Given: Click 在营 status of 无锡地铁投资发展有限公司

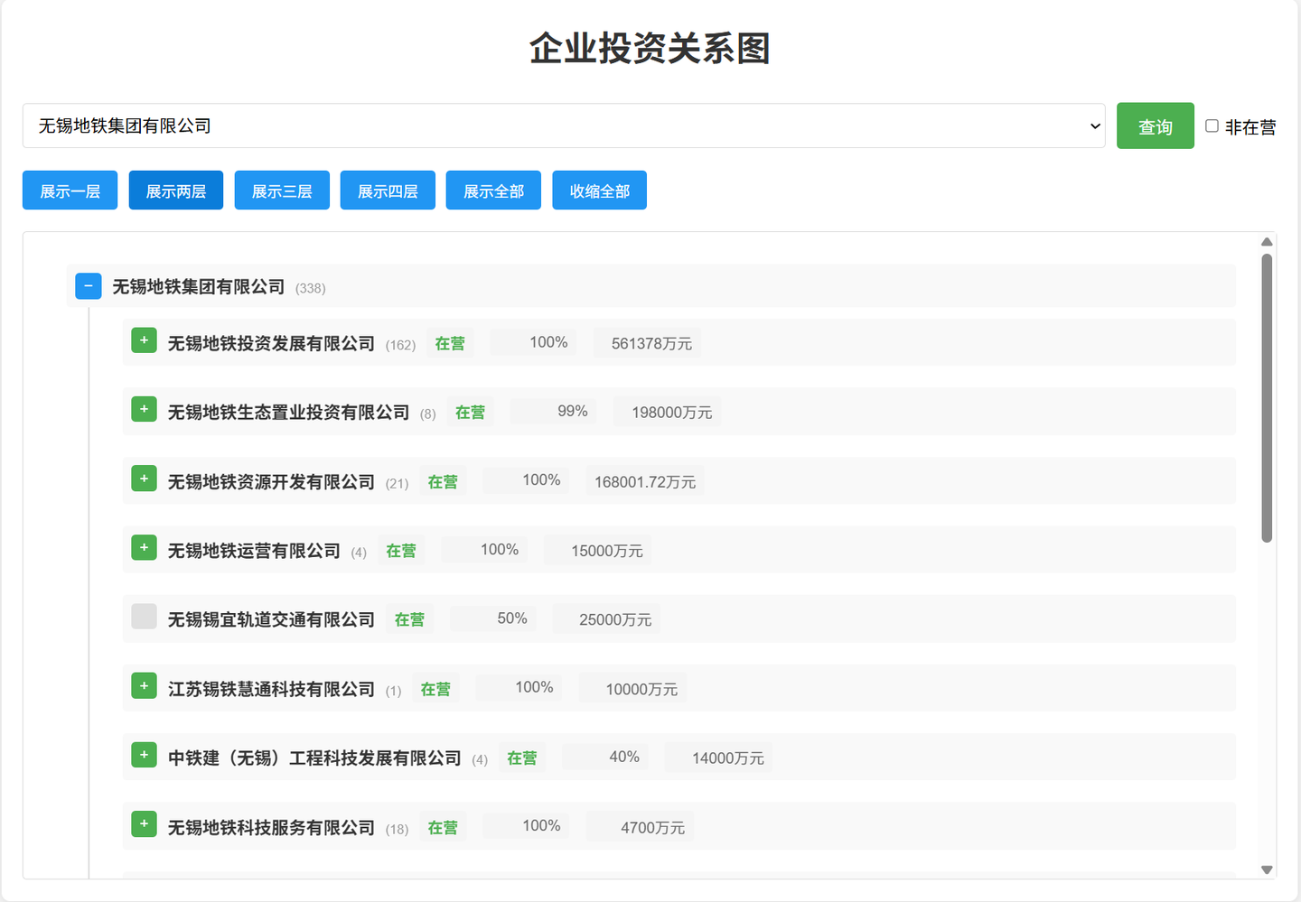Looking at the screenshot, I should tap(450, 343).
